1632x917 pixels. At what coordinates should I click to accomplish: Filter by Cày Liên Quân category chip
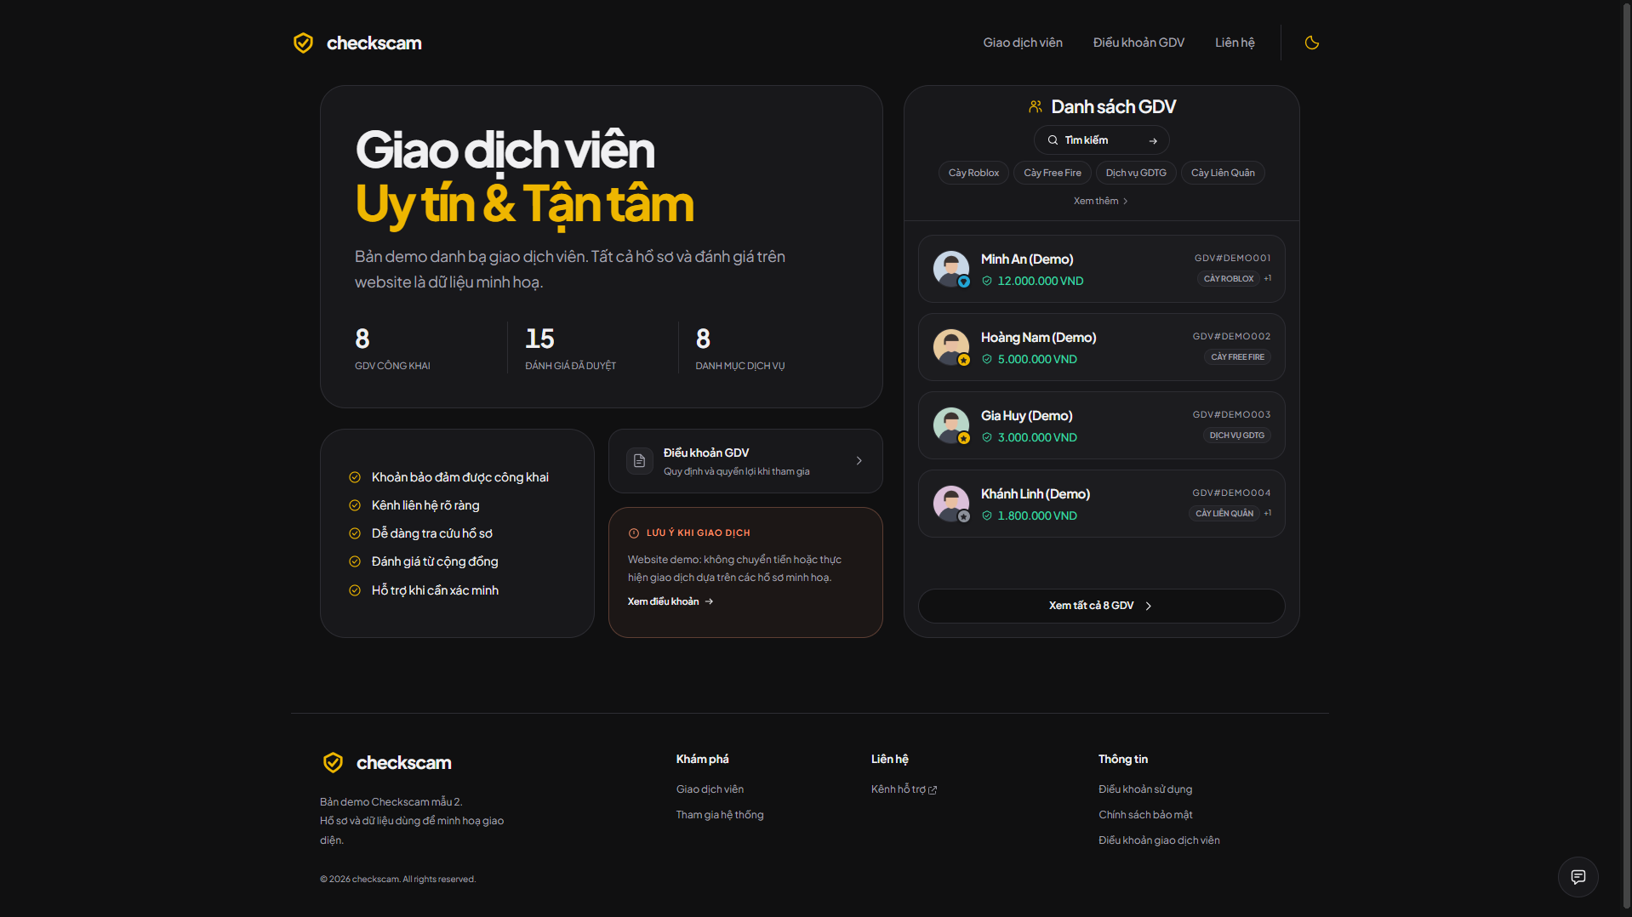(1223, 173)
